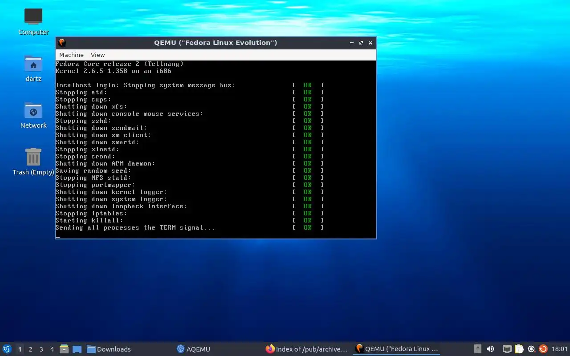Click the 'Kernel 2.6.5-1.358 on an i686' line

click(113, 71)
